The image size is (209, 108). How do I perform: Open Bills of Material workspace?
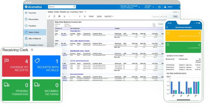tap(35, 39)
